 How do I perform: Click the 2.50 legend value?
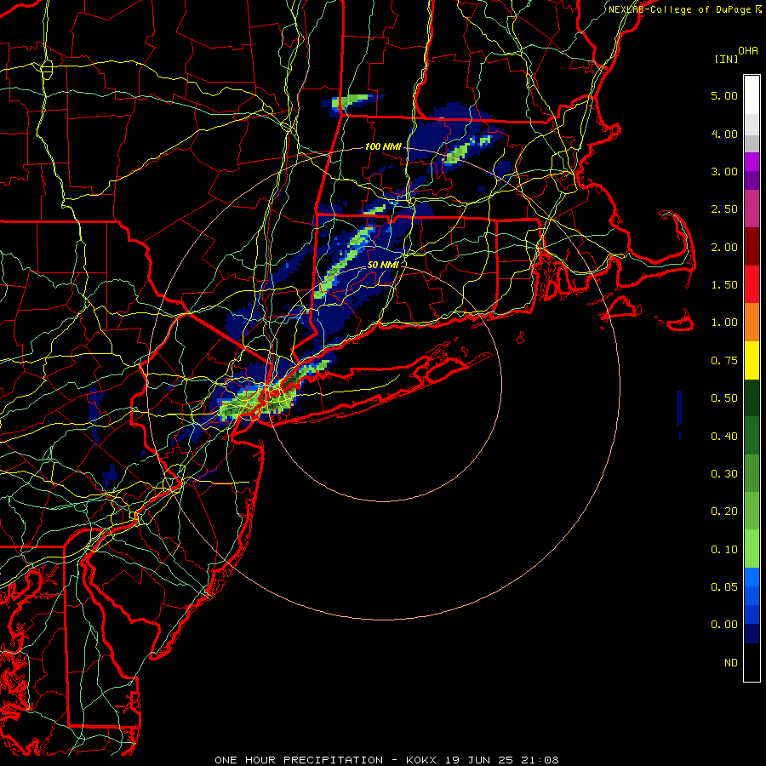click(724, 209)
